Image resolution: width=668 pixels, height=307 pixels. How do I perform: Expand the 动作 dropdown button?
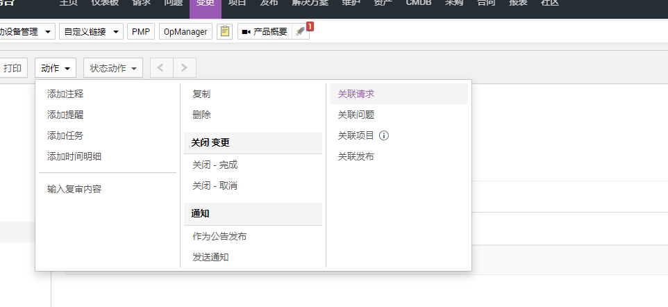(56, 67)
